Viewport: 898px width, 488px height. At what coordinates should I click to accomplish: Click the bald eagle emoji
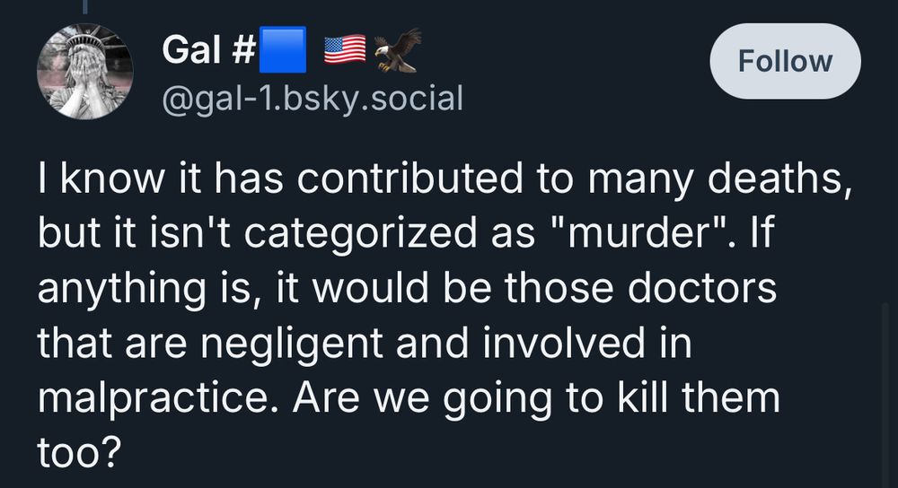396,48
